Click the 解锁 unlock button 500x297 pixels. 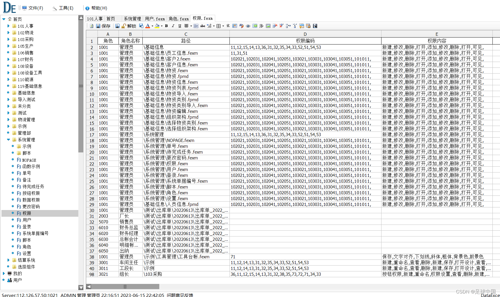tap(129, 26)
